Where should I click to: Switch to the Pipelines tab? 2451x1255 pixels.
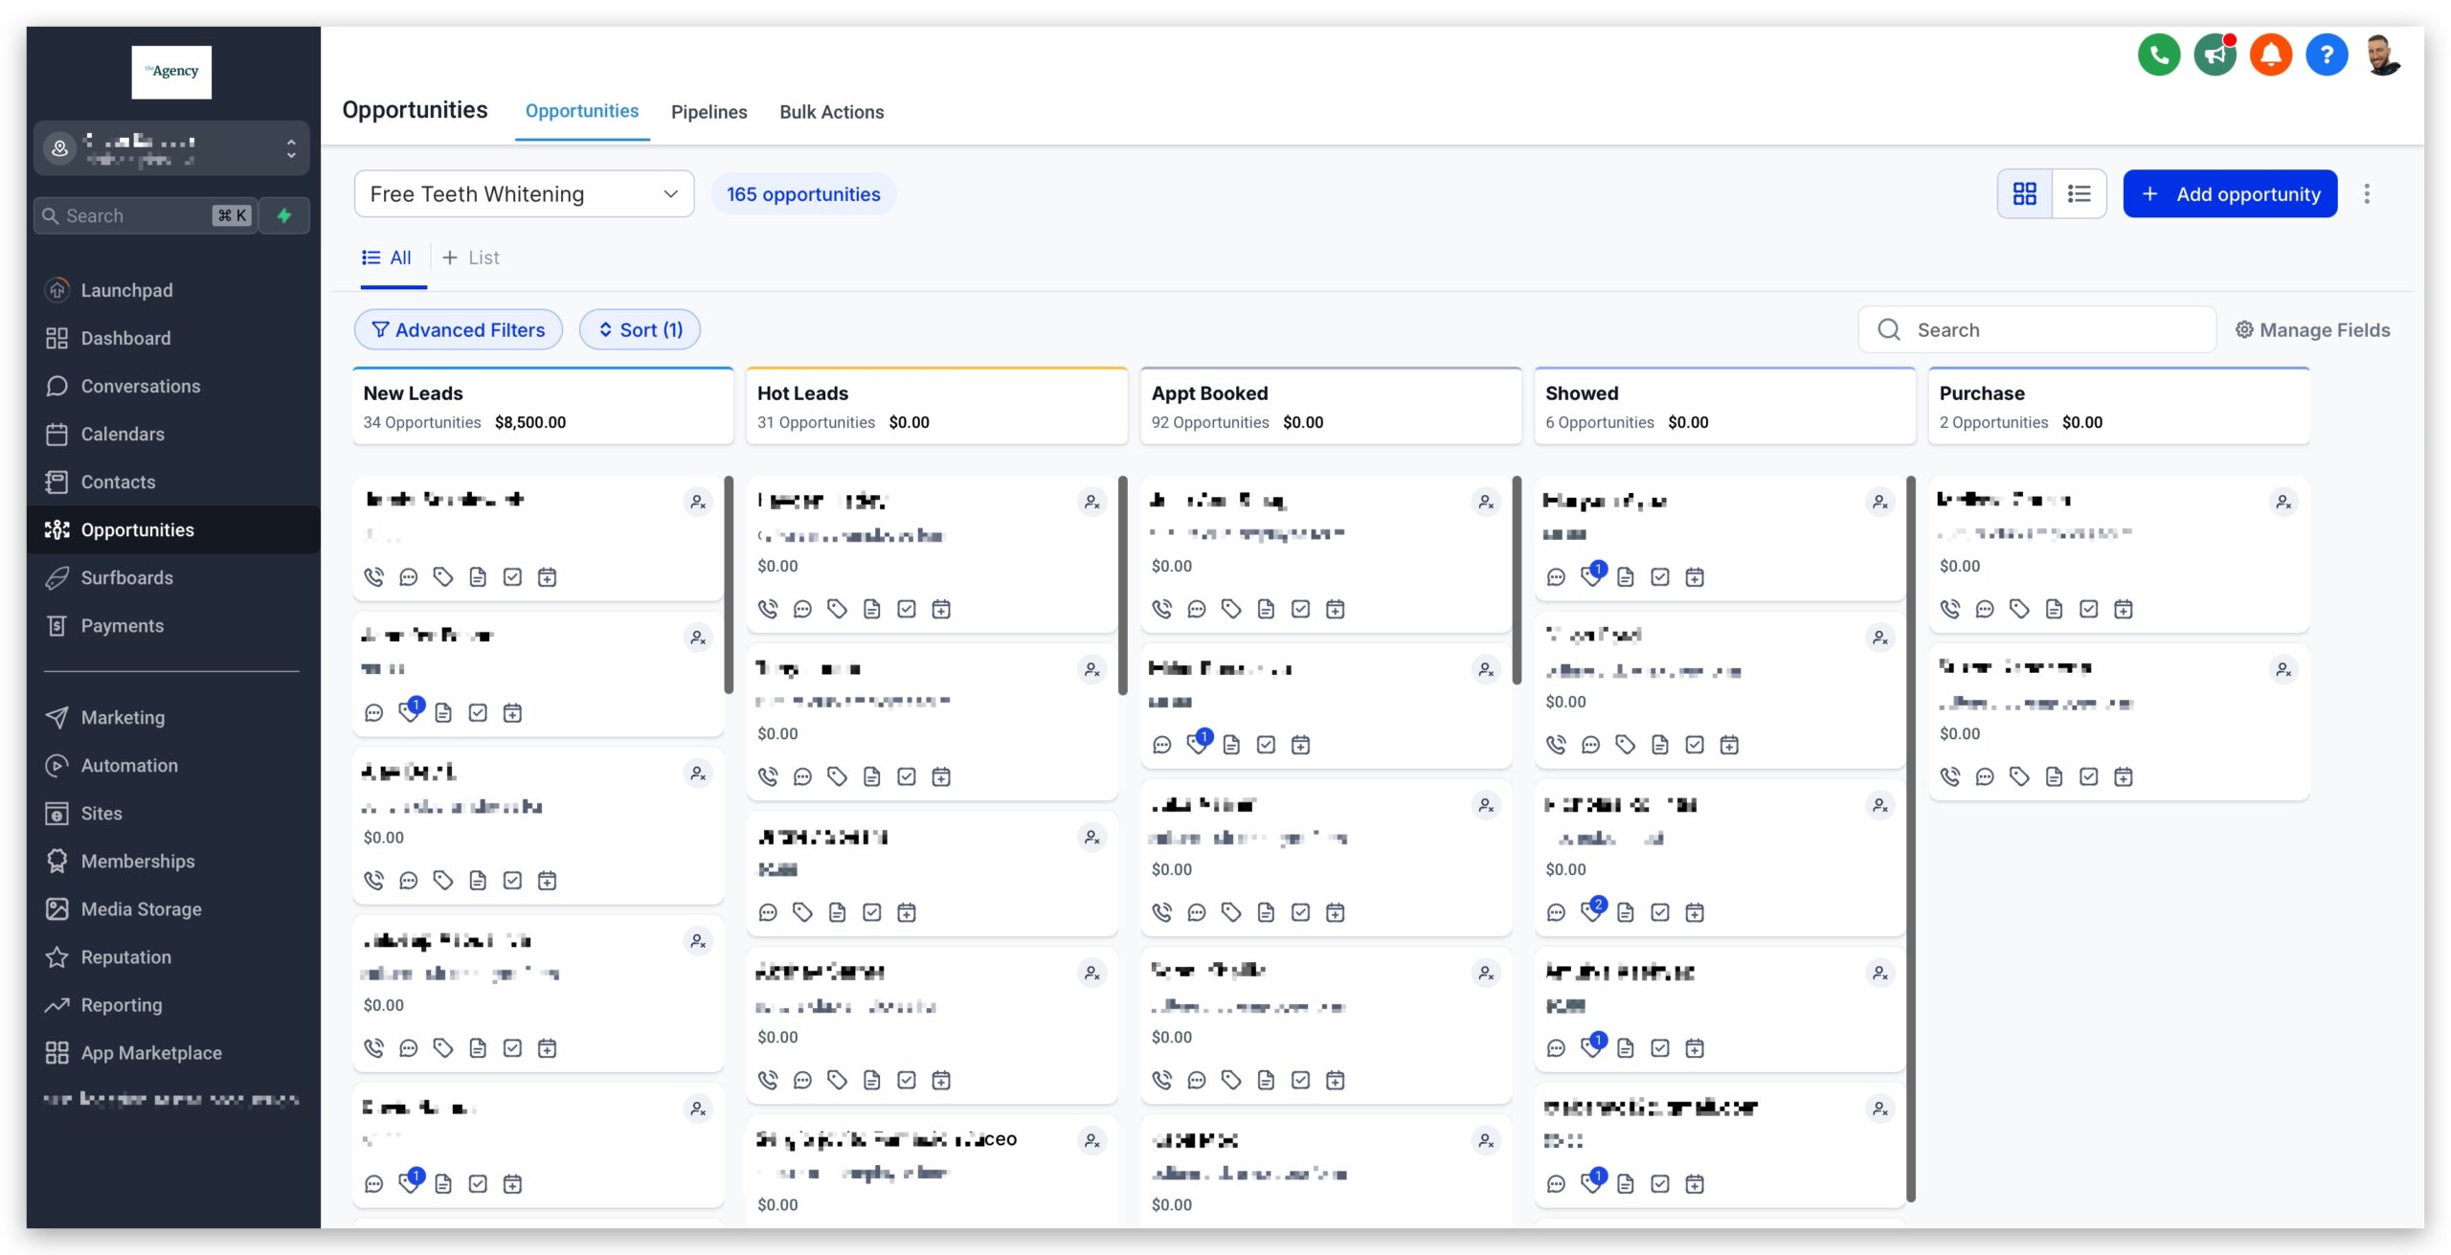tap(708, 112)
